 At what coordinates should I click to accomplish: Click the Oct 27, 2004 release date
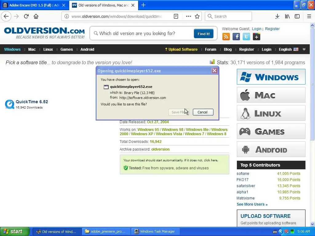point(158,122)
